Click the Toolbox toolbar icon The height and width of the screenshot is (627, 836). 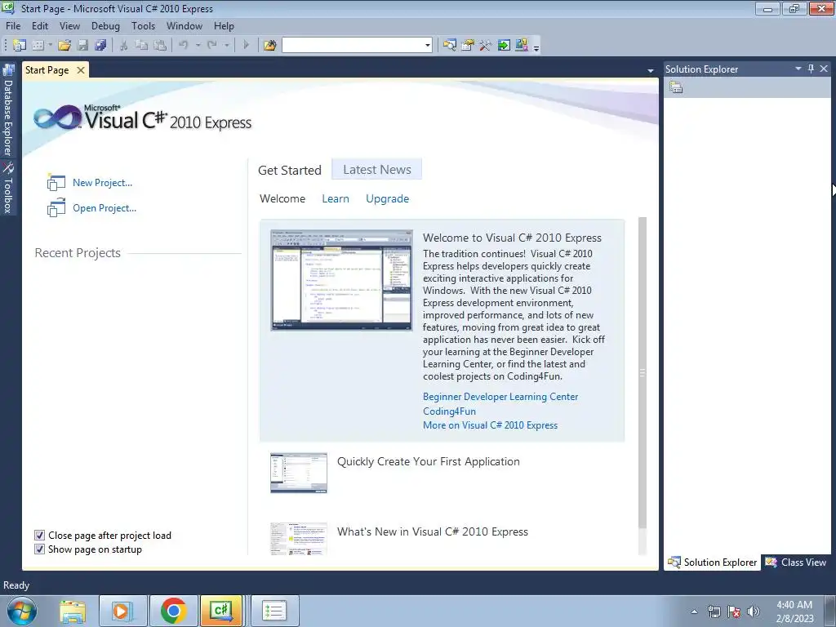tap(485, 46)
